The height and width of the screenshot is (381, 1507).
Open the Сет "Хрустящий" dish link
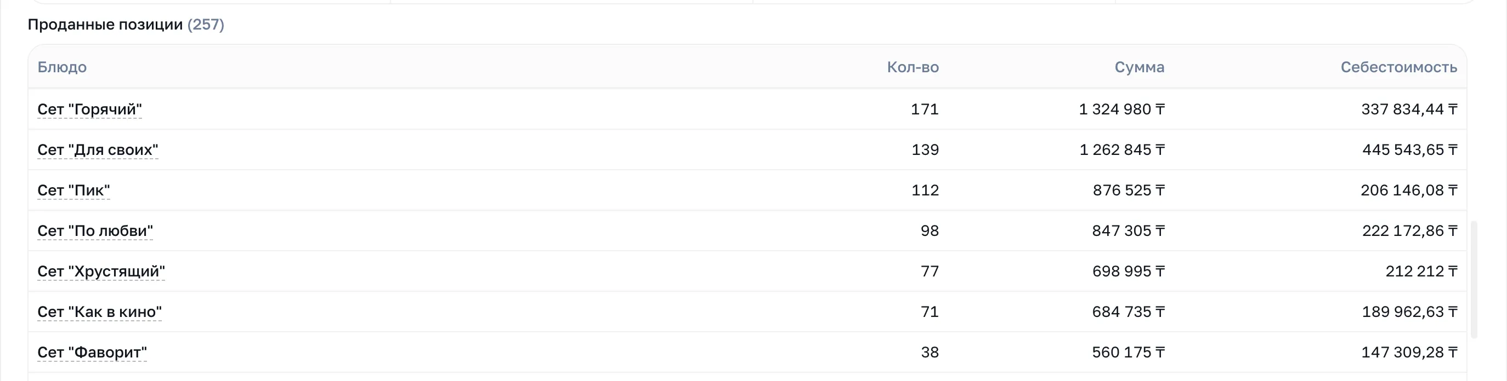(101, 271)
